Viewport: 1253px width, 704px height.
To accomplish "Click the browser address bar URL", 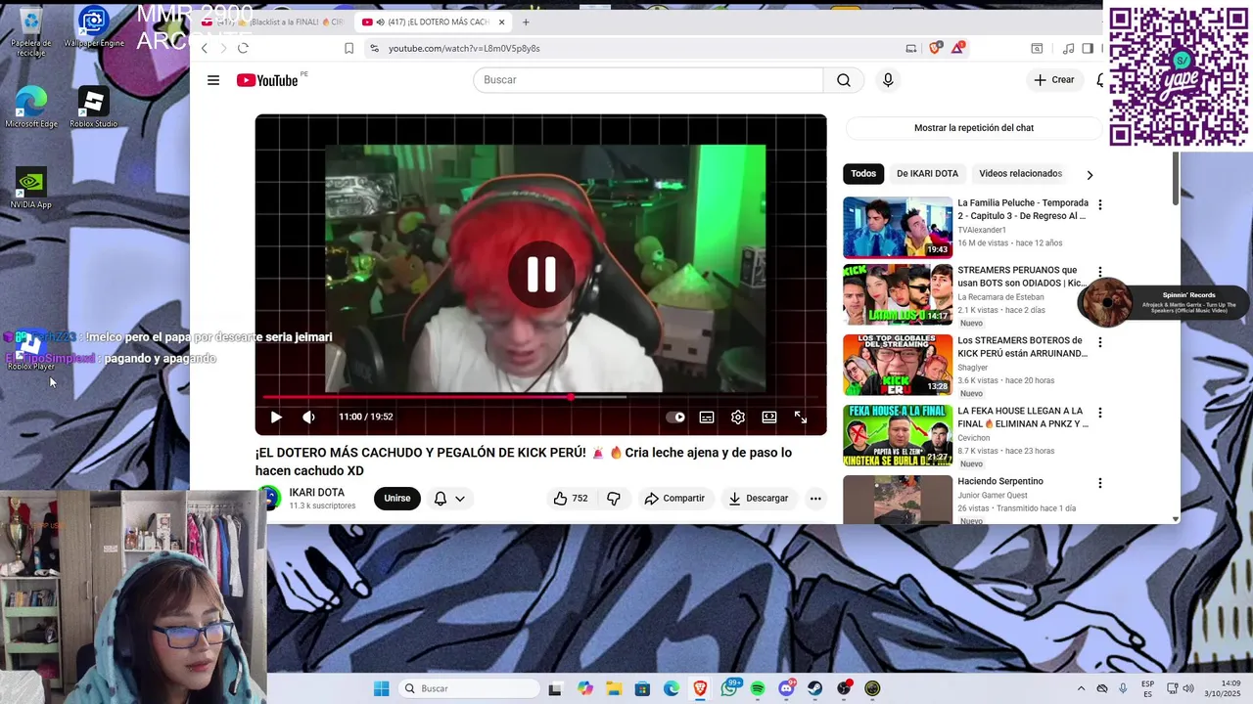I will [x=464, y=48].
